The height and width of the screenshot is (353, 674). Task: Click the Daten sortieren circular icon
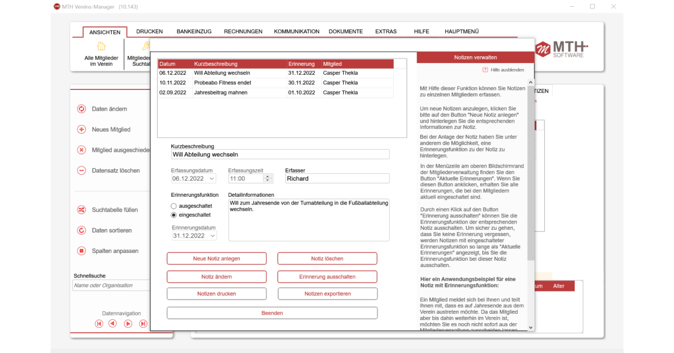click(81, 230)
